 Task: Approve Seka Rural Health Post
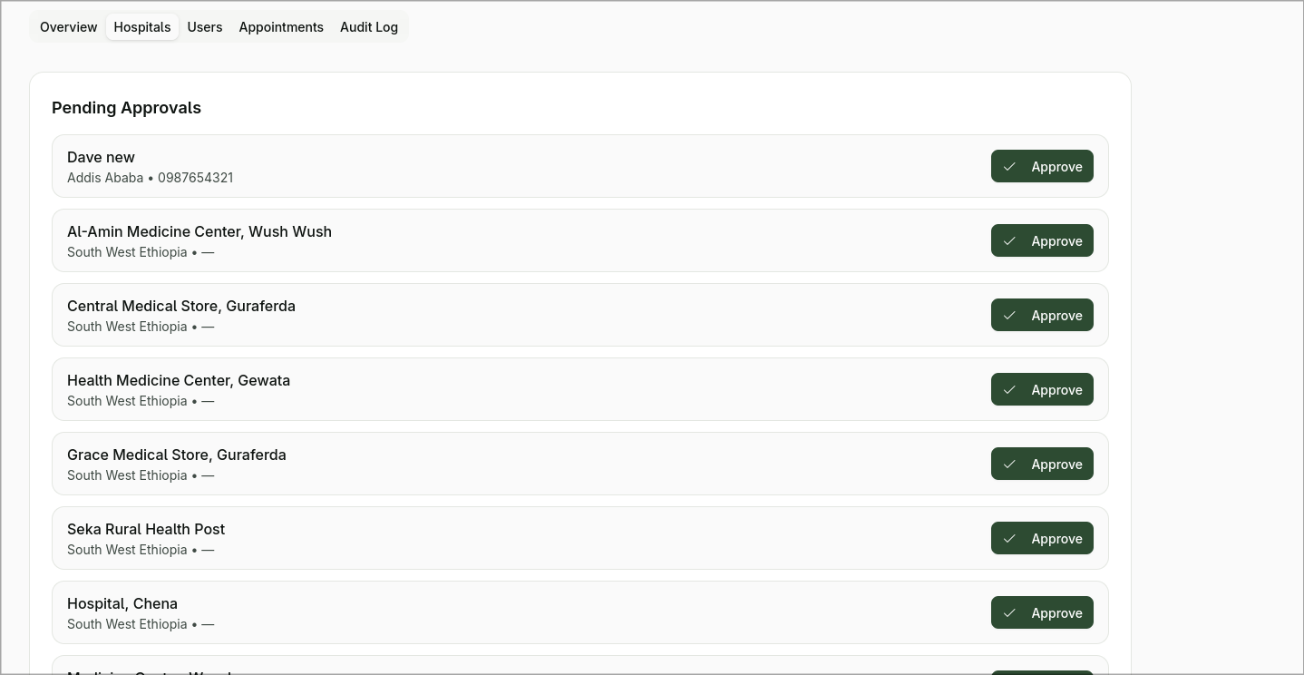click(1042, 539)
